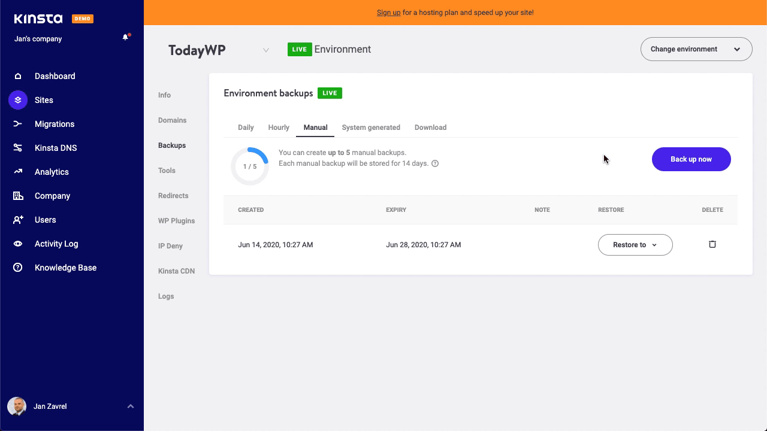Click the LIVE badge beside Environment backups
Viewport: 767px width, 431px height.
pos(330,93)
